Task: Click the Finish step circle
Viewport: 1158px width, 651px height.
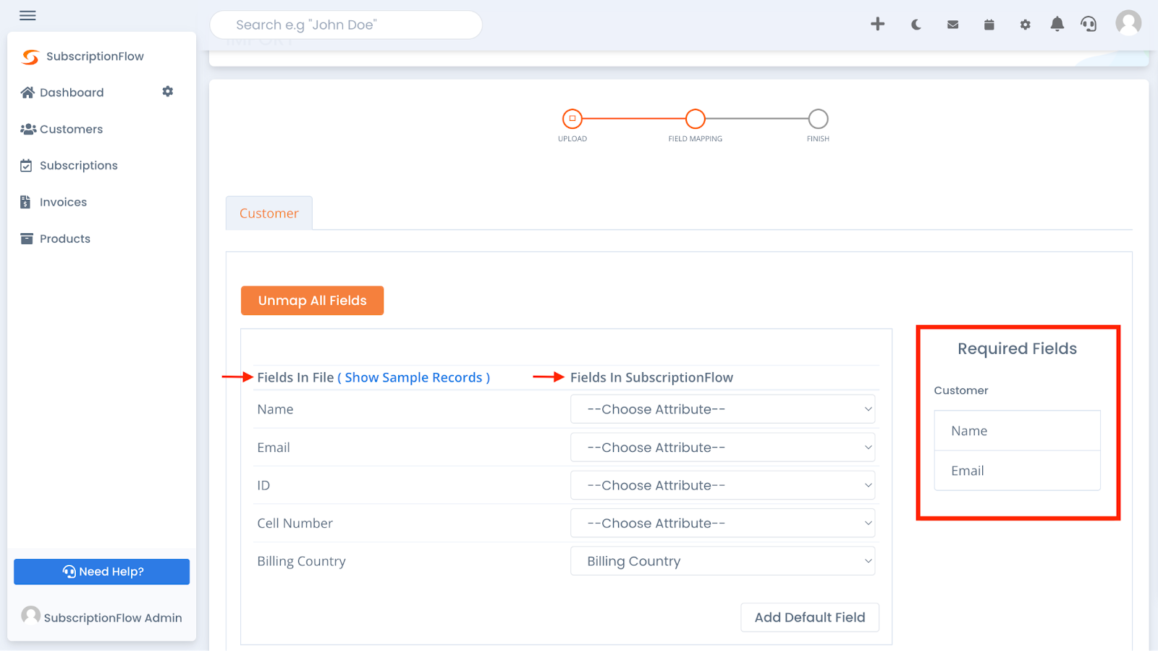Action: point(818,119)
